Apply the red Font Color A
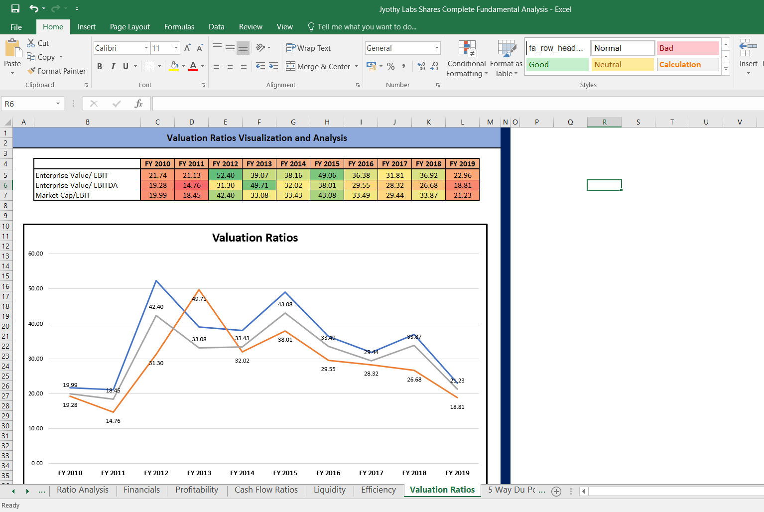Viewport: 764px width, 512px height. click(193, 66)
